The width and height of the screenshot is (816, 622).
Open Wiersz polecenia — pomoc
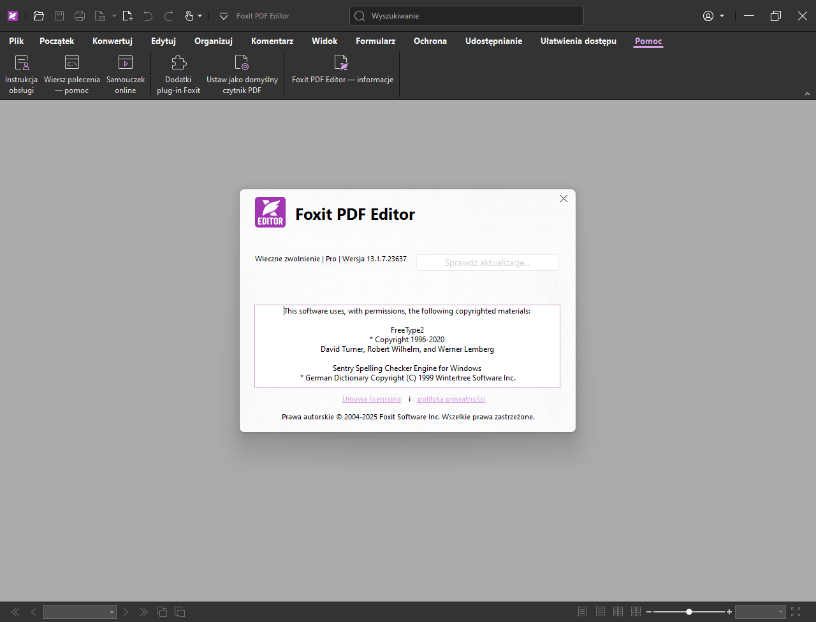[72, 75]
